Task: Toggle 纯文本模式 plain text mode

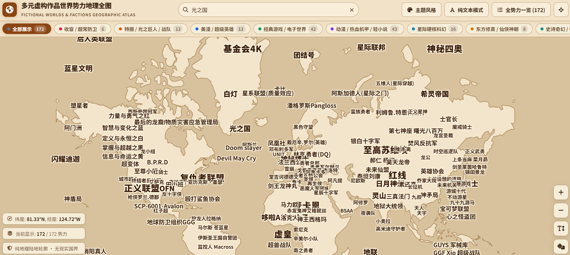Action: (x=466, y=10)
